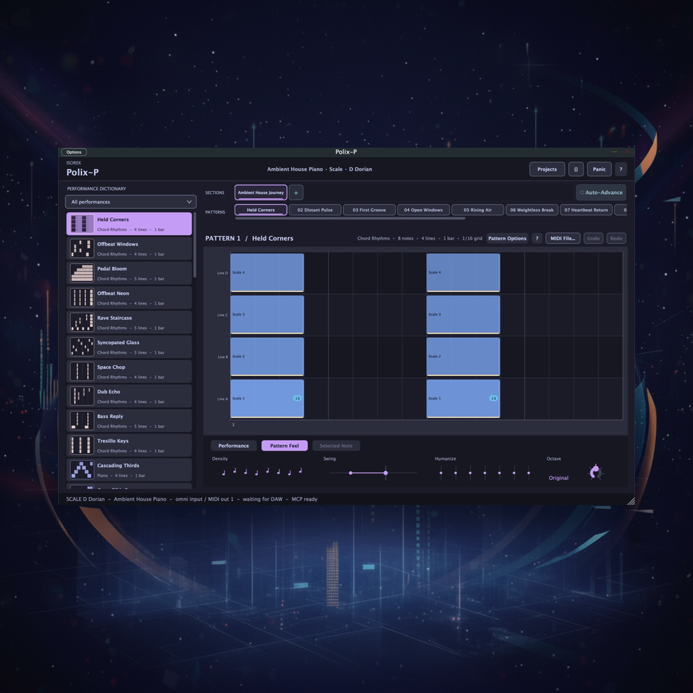Click the Offbeat Windows pattern thumbnail

82,248
